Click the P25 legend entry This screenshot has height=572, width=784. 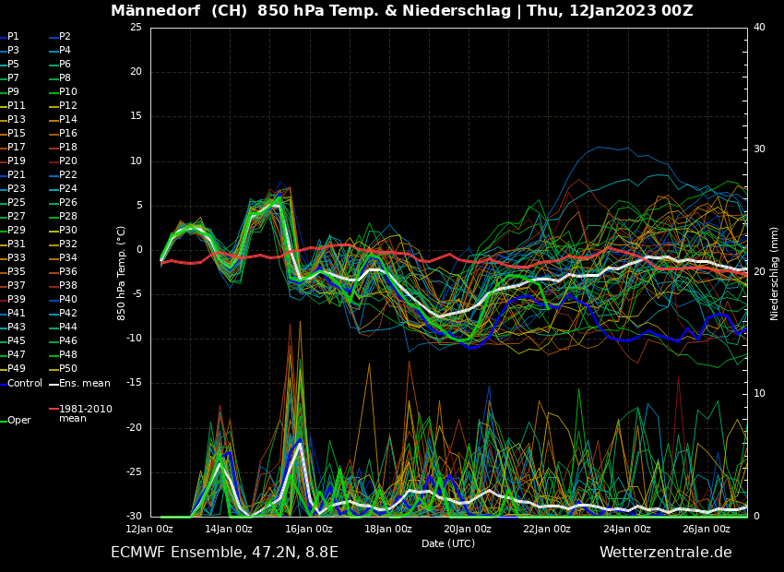[17, 203]
